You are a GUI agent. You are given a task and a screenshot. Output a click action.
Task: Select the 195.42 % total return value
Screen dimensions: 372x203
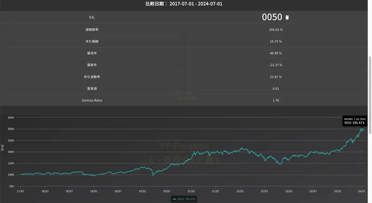click(276, 30)
